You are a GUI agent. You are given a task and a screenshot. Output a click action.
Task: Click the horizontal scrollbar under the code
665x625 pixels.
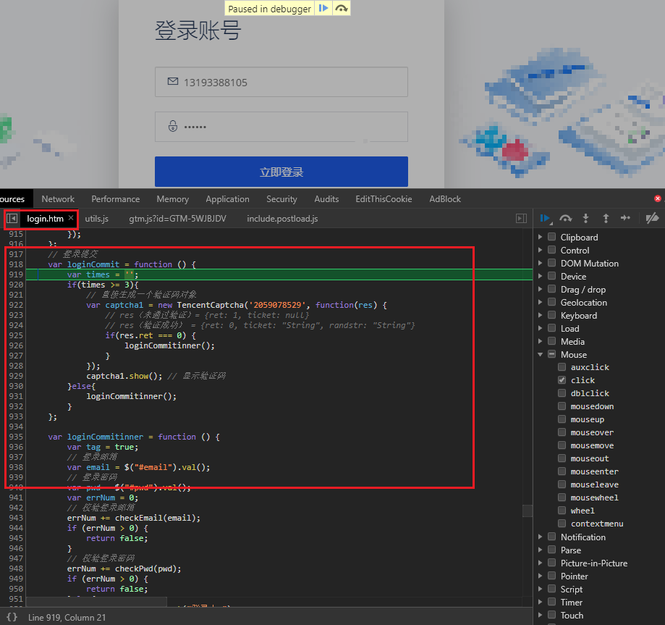click(x=97, y=602)
